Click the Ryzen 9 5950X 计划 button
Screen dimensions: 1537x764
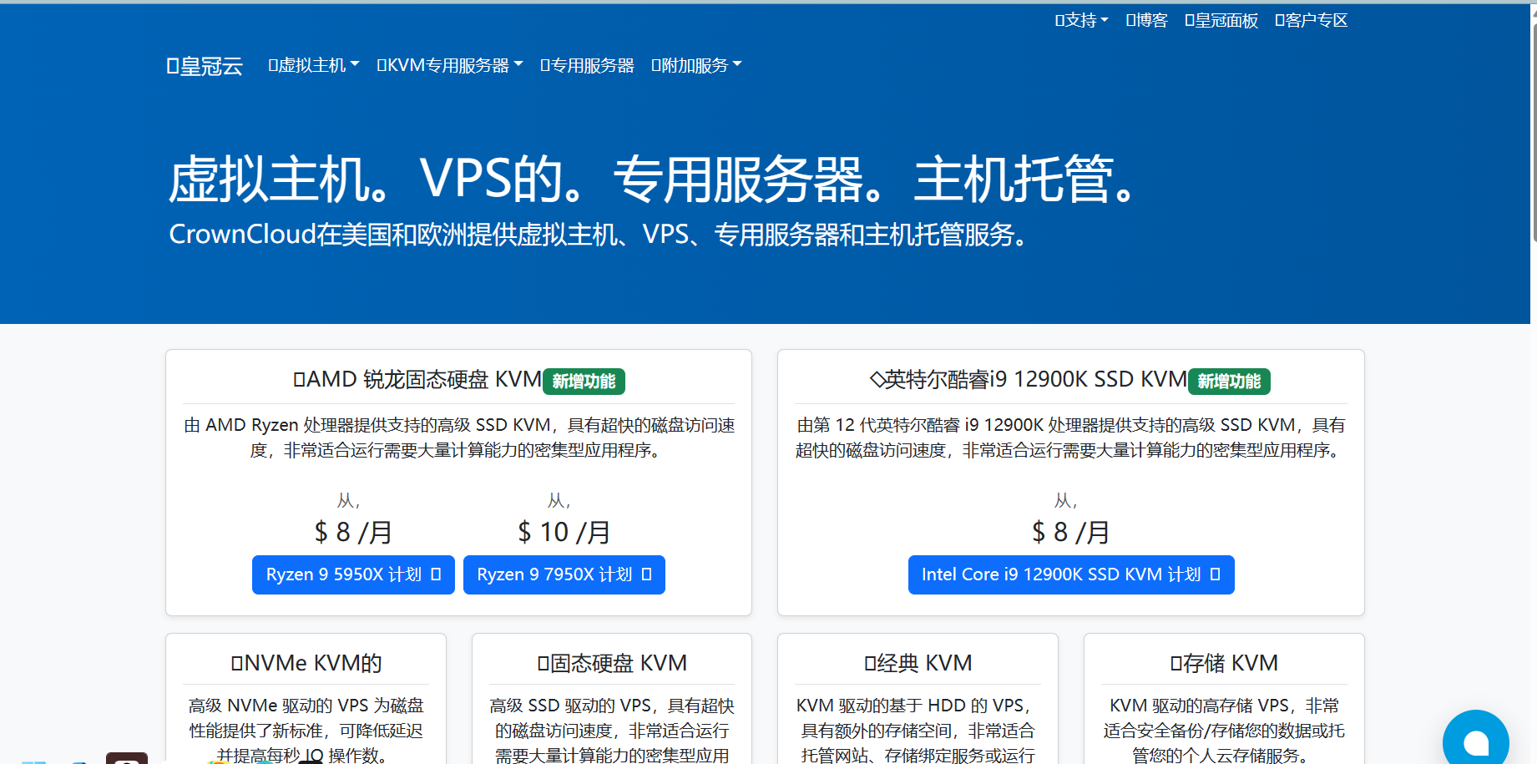tap(353, 574)
